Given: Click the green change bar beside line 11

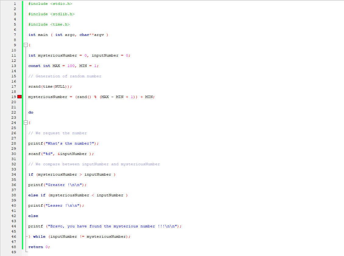Looking at the screenshot, I should (23, 55).
